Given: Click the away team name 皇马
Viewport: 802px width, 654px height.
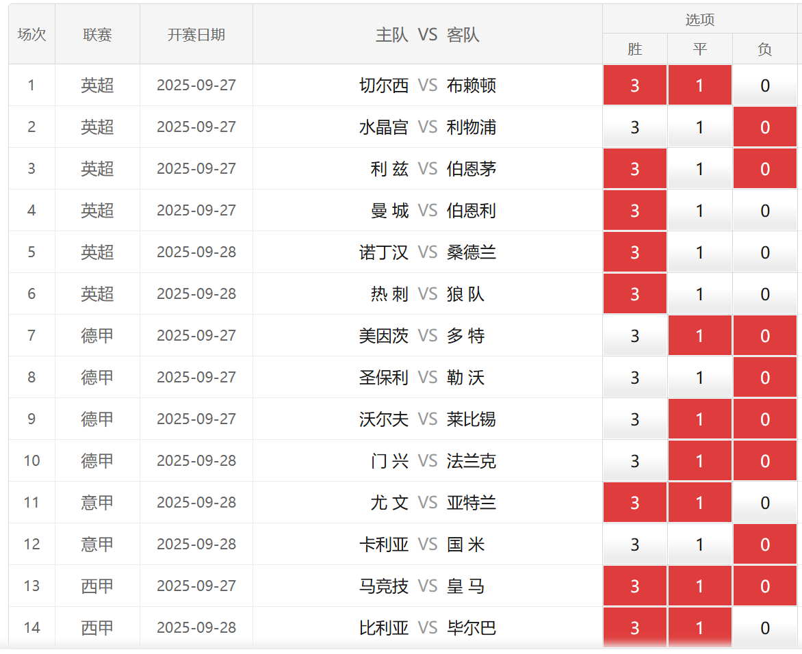Looking at the screenshot, I should [x=465, y=586].
